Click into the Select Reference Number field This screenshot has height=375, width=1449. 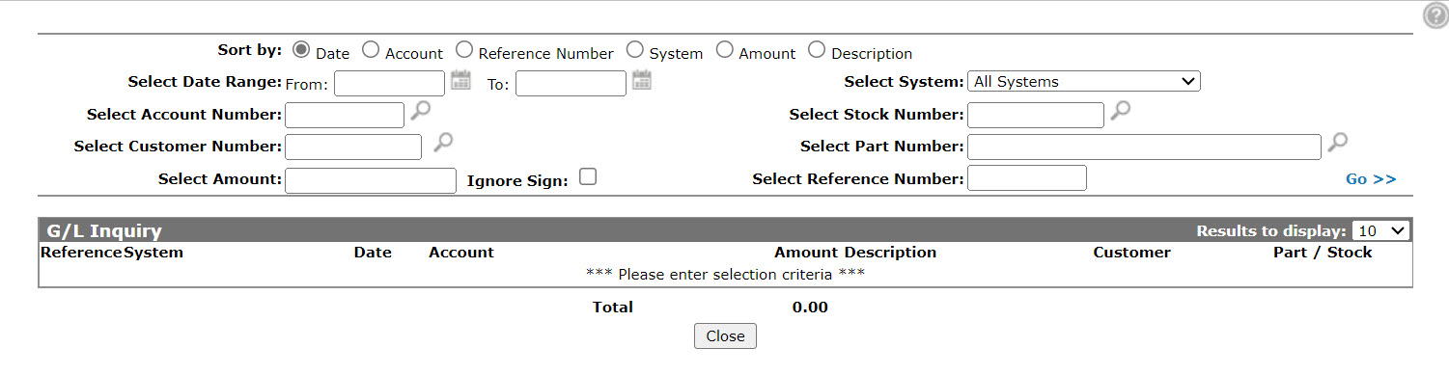tap(1027, 178)
